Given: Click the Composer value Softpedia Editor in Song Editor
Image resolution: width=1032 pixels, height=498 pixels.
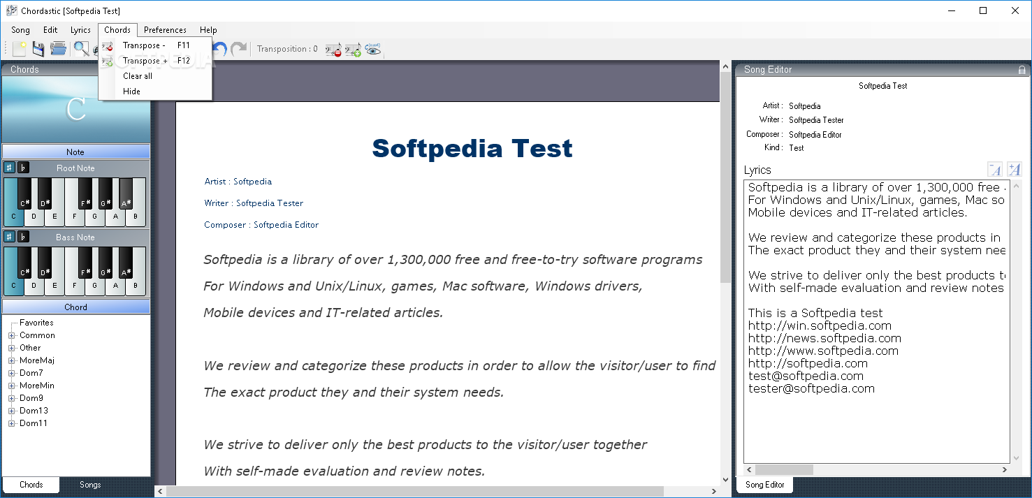Looking at the screenshot, I should [x=815, y=135].
